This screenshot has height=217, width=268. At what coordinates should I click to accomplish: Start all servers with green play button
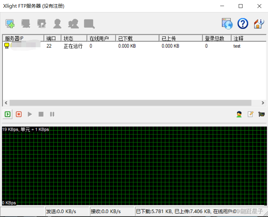(x=8, y=114)
